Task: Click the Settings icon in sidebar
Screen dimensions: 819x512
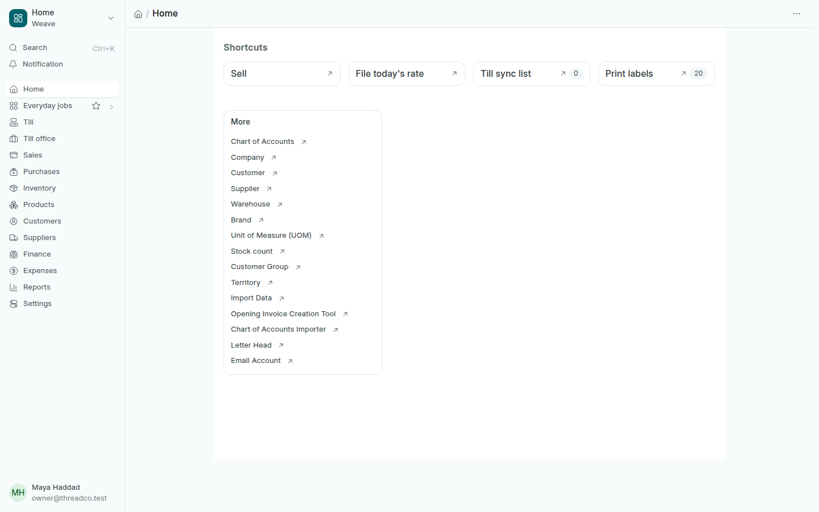Action: (14, 304)
